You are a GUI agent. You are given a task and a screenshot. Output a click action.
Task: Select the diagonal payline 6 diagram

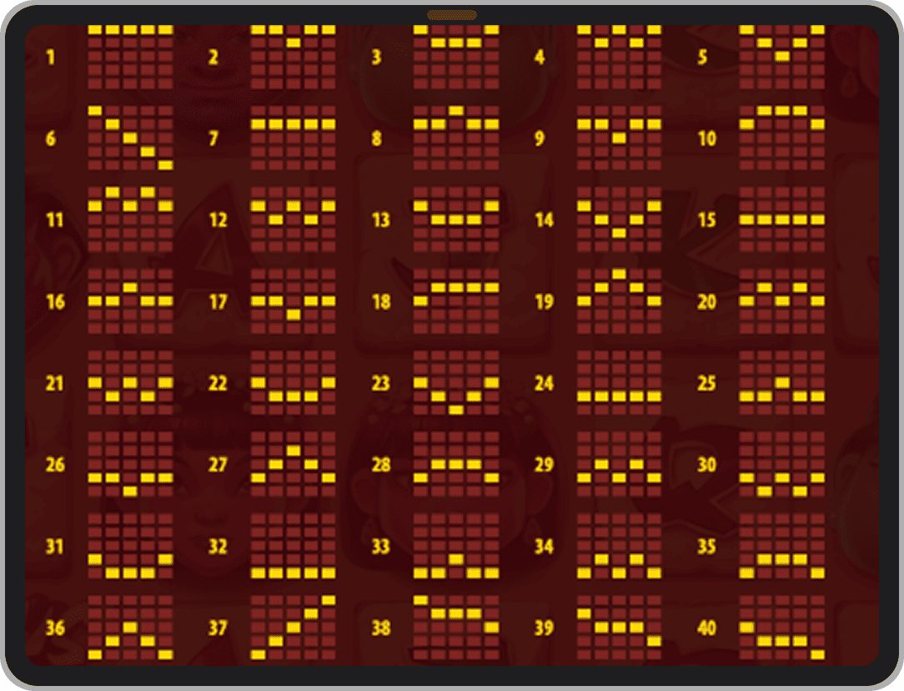point(130,138)
